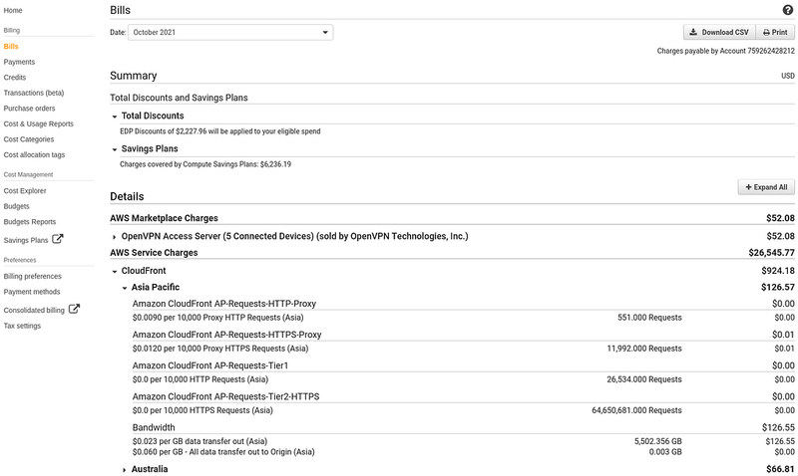Click the Savings Plans external link icon

pos(58,239)
